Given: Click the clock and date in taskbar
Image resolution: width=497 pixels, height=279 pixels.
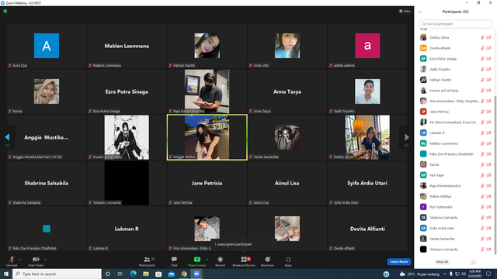Looking at the screenshot, I should [474, 274].
